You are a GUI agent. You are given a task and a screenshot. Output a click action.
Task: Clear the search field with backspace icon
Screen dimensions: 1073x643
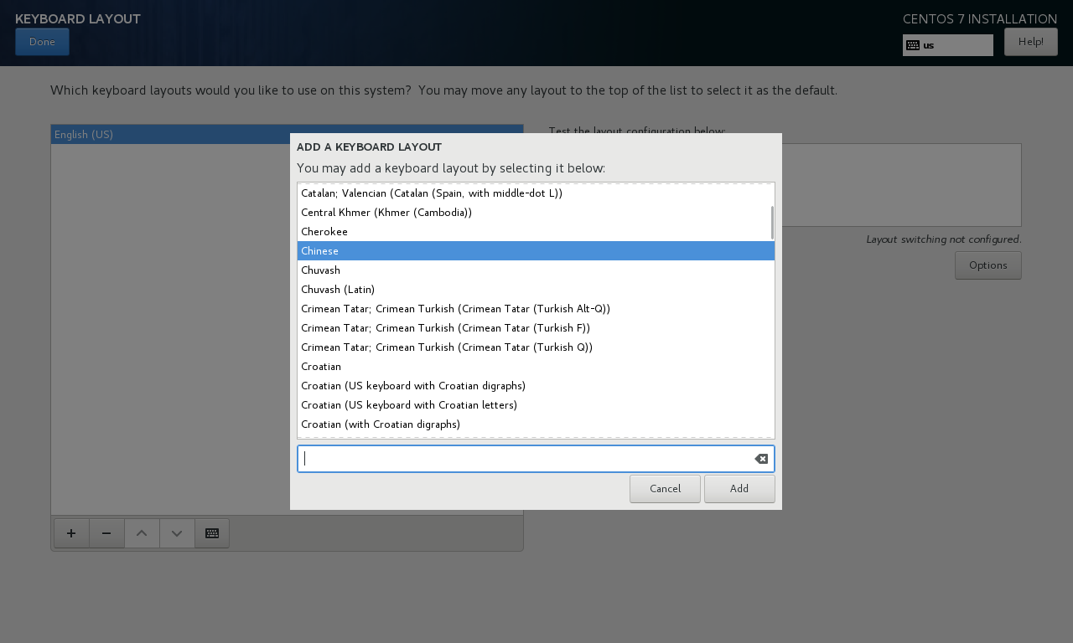pyautogui.click(x=761, y=459)
